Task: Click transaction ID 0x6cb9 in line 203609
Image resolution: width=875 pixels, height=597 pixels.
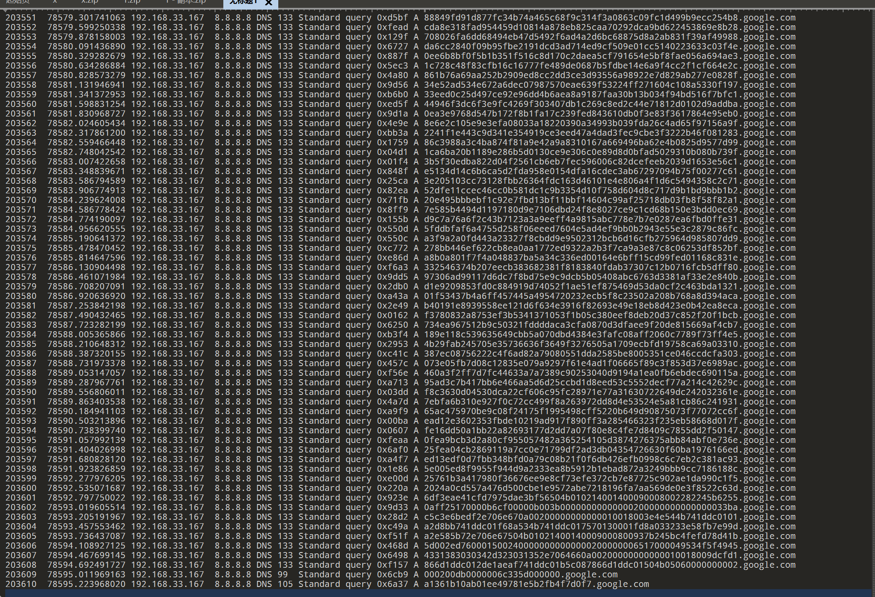Action: point(393,575)
